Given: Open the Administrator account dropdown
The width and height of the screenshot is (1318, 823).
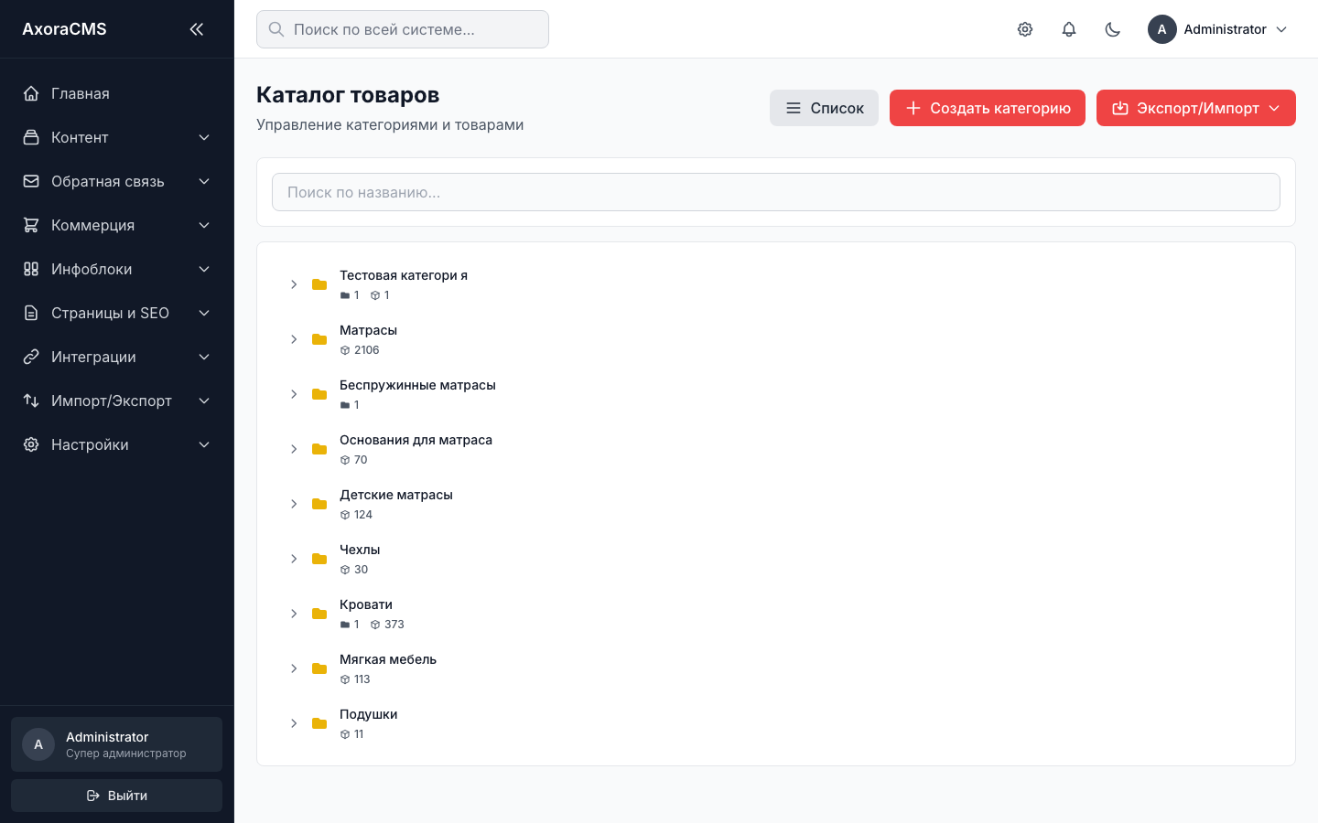Looking at the screenshot, I should coord(1218,29).
